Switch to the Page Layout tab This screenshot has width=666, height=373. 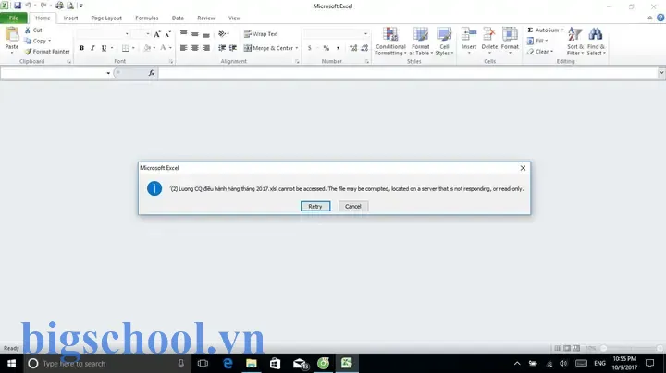(x=106, y=18)
